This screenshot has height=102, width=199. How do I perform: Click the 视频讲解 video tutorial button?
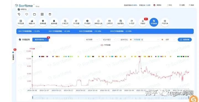[x=185, y=40]
